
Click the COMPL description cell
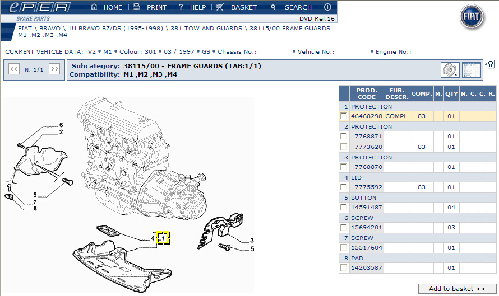396,116
